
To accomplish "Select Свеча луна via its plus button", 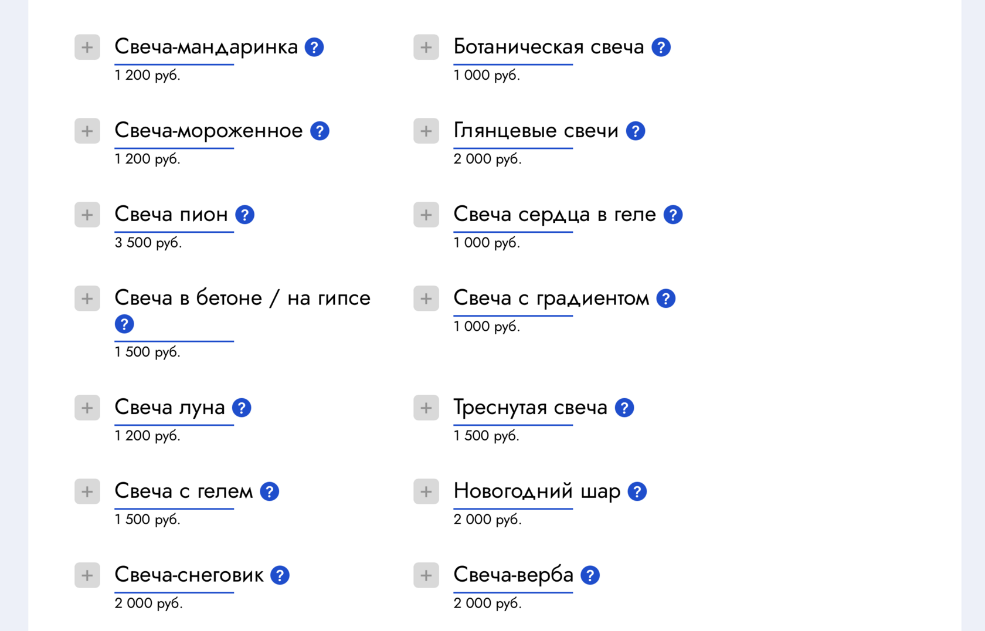I will click(87, 408).
